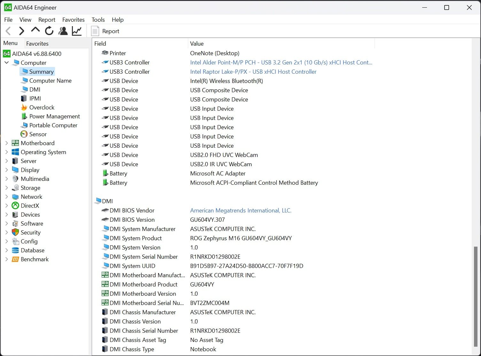The height and width of the screenshot is (356, 481).
Task: Open the File menu
Action: pos(8,19)
